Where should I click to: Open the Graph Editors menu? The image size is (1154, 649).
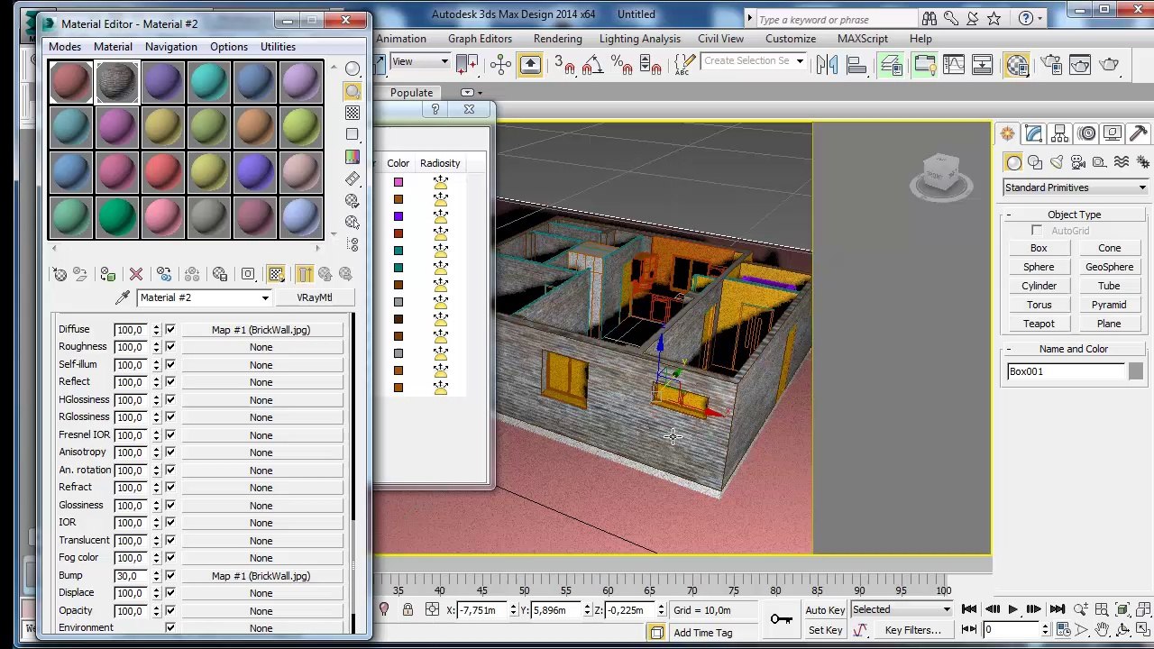[x=480, y=39]
